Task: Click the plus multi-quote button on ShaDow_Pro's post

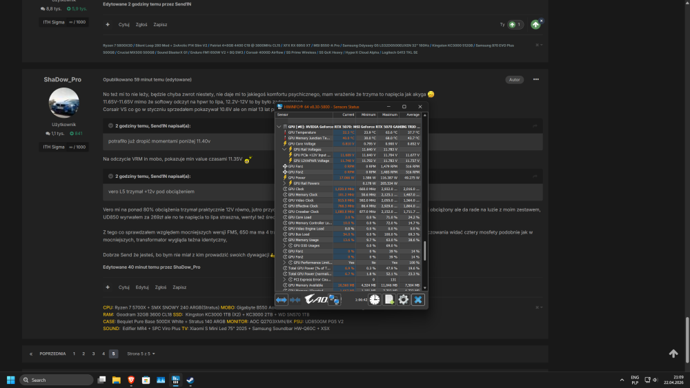Action: pyautogui.click(x=108, y=287)
